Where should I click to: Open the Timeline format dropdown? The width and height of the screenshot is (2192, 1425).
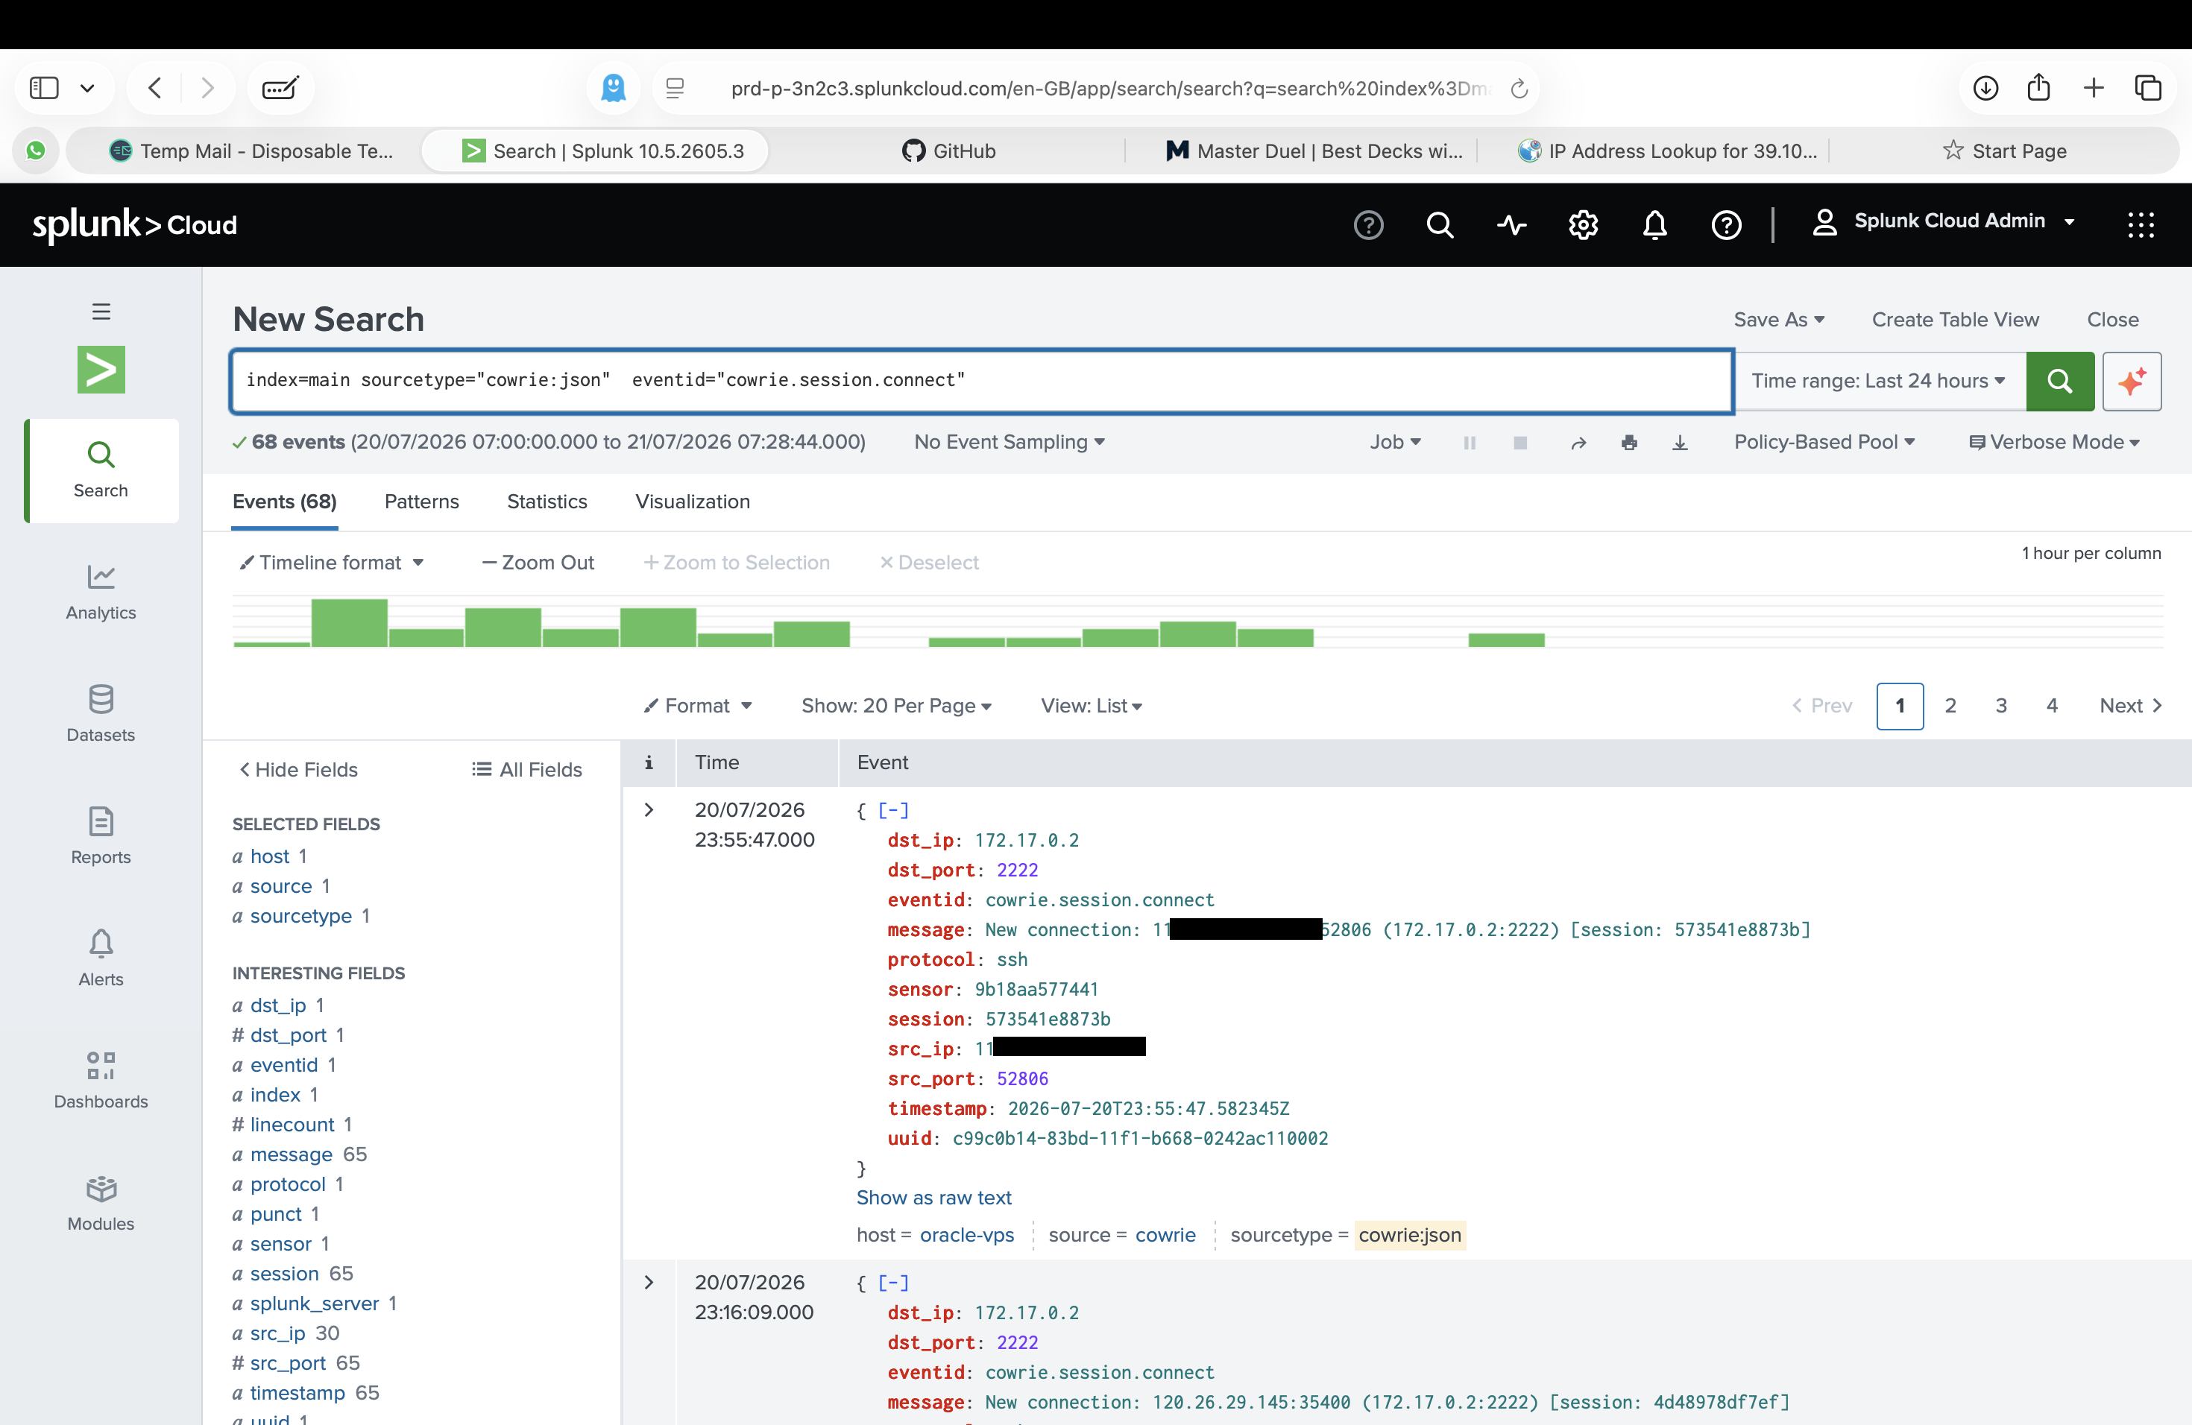point(332,563)
